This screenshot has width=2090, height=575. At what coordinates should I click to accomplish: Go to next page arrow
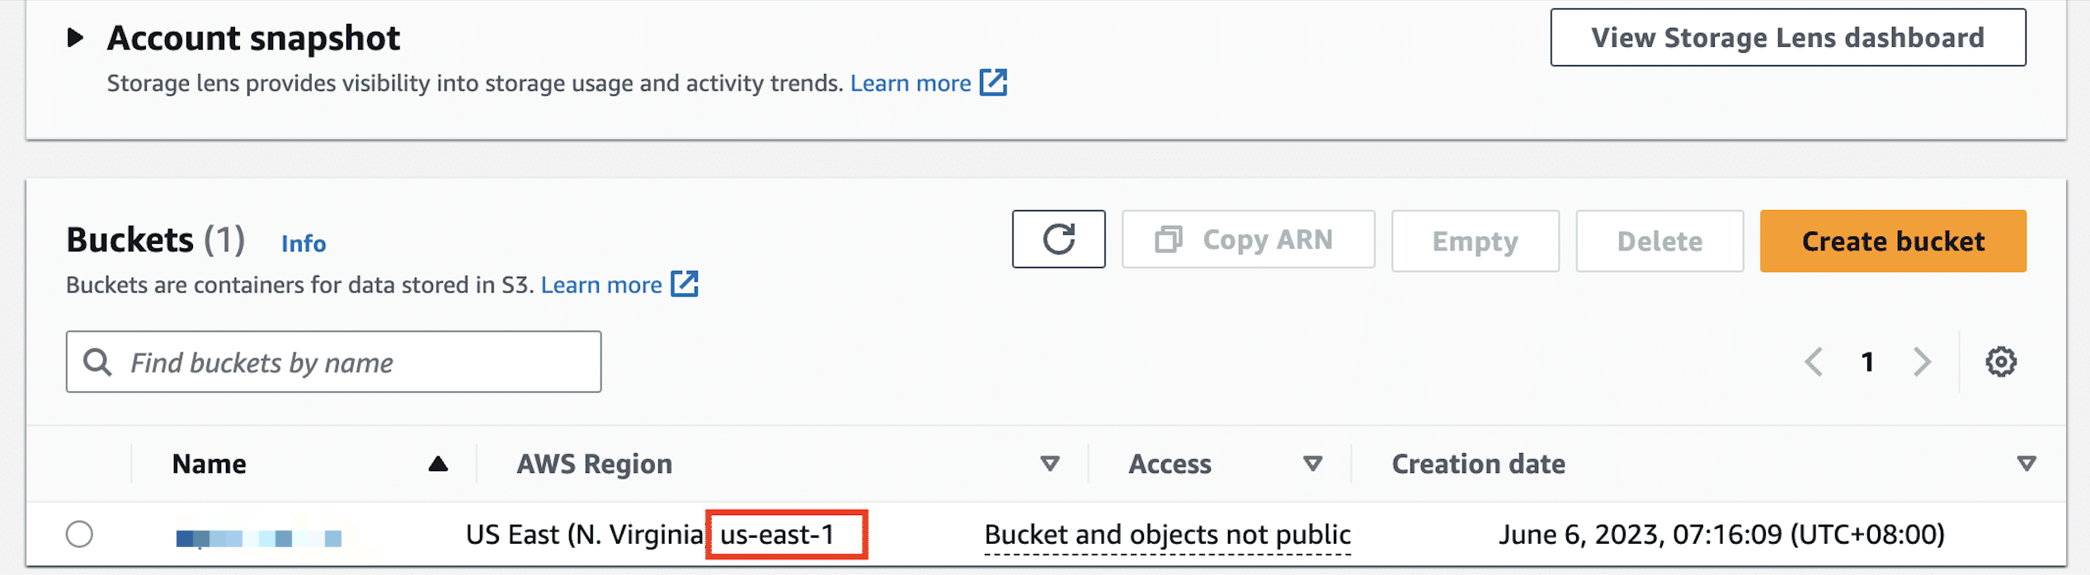[1922, 362]
